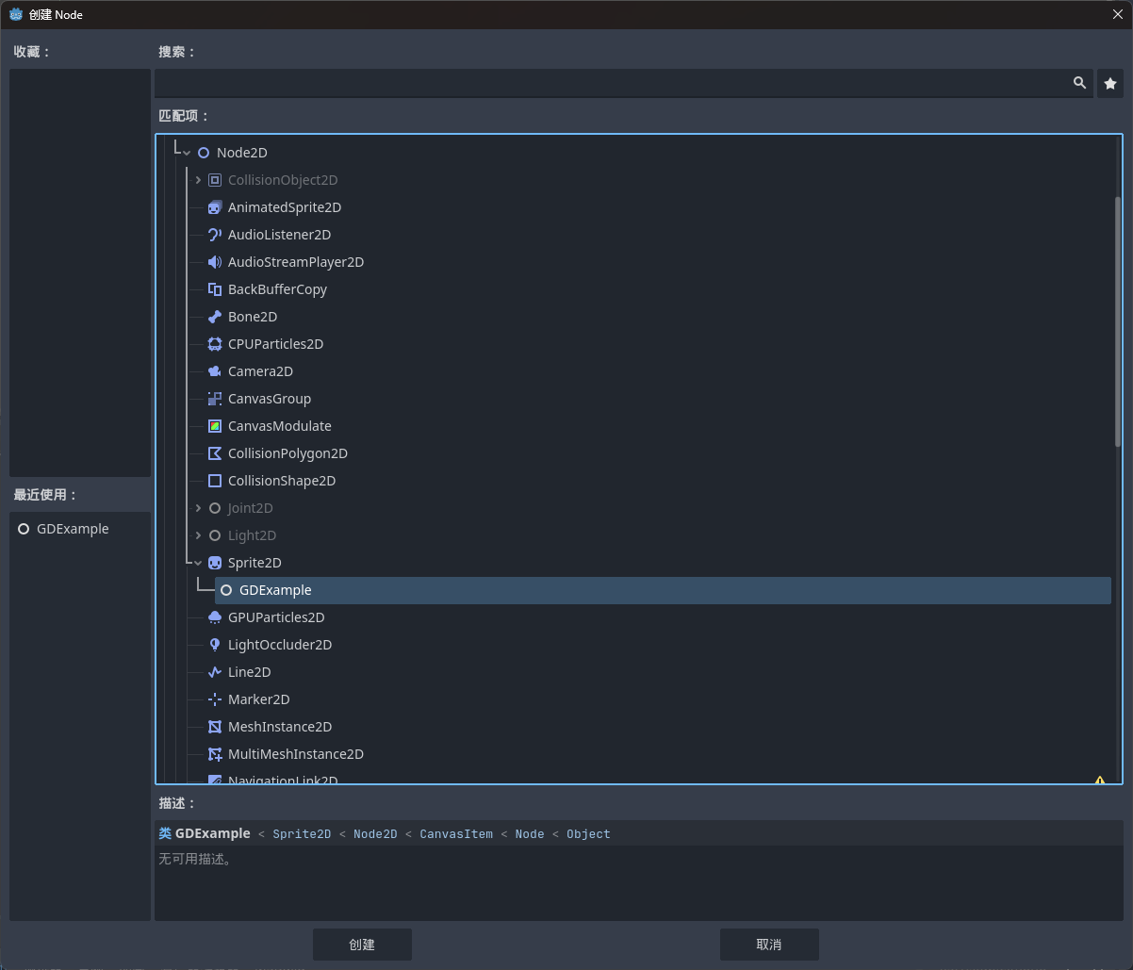Click the CanvasModulate node icon
Image resolution: width=1133 pixels, height=970 pixels.
[215, 426]
